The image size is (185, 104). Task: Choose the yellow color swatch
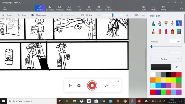point(169,80)
